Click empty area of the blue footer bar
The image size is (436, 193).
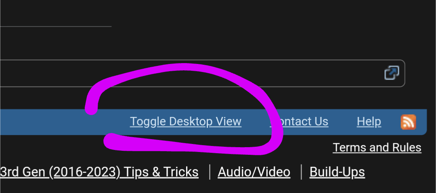[x=56, y=122]
